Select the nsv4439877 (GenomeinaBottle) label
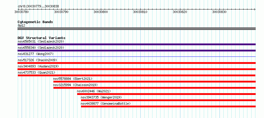 pos(106,104)
